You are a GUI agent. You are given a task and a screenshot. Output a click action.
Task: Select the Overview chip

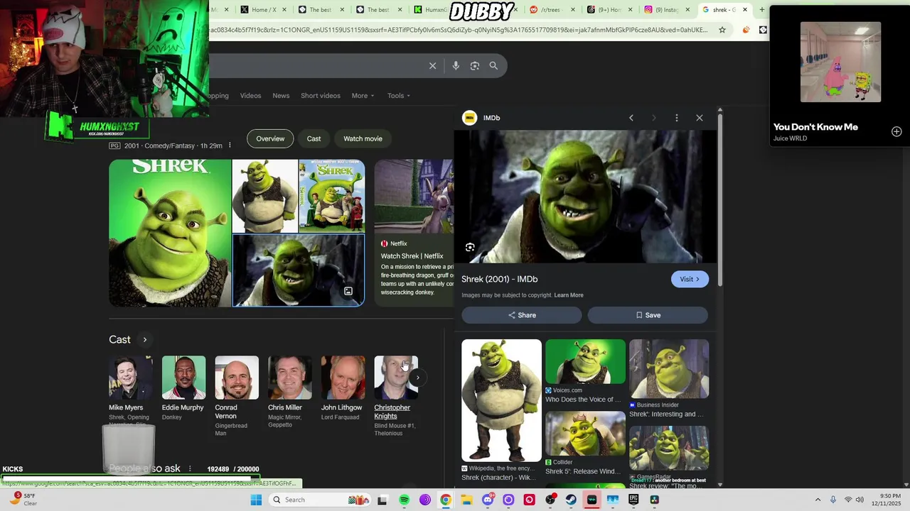point(270,139)
